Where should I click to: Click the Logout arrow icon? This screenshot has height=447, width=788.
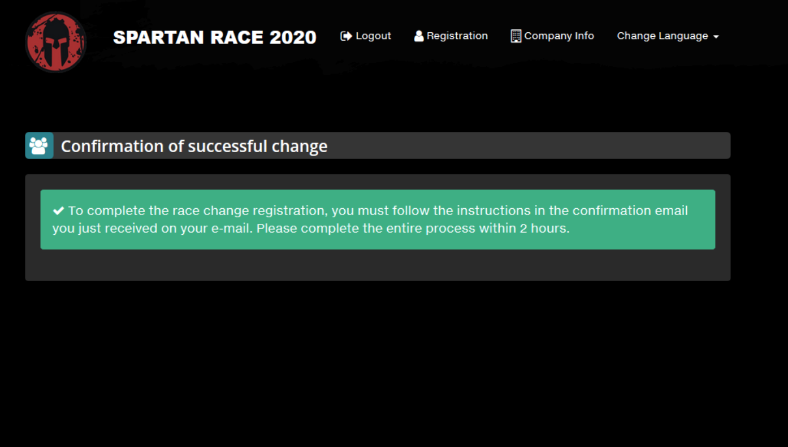(346, 36)
